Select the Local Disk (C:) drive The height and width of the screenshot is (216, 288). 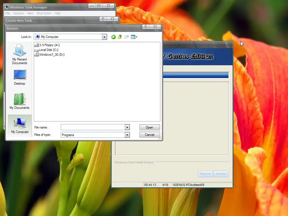[46, 50]
